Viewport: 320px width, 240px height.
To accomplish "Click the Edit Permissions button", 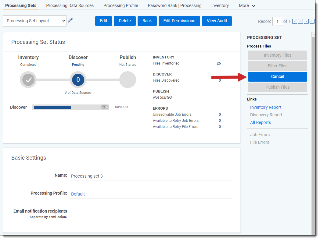I will click(179, 21).
